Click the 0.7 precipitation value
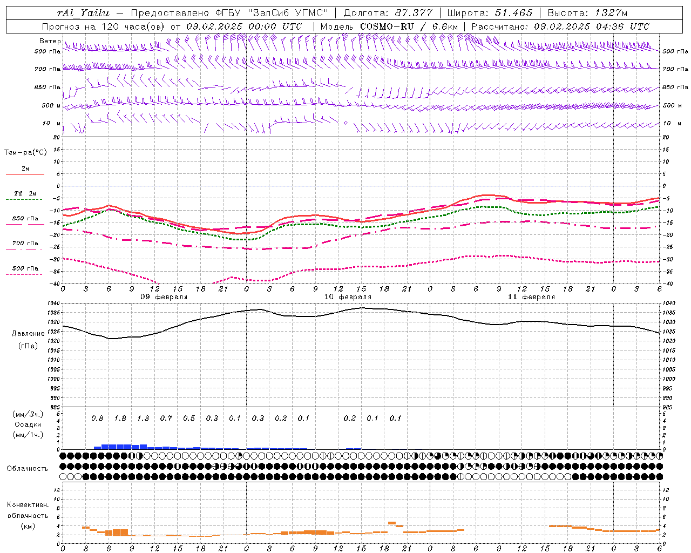Viewport: 691px width, 553px height. 166,418
